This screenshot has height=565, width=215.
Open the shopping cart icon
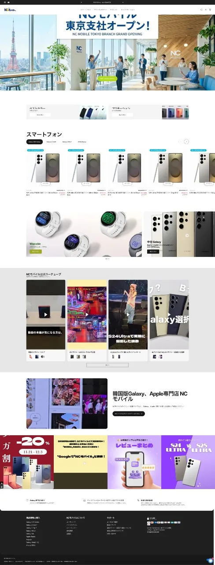click(210, 9)
